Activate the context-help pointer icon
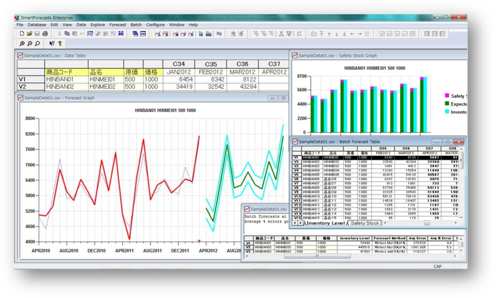This screenshot has width=496, height=298. tap(51, 43)
